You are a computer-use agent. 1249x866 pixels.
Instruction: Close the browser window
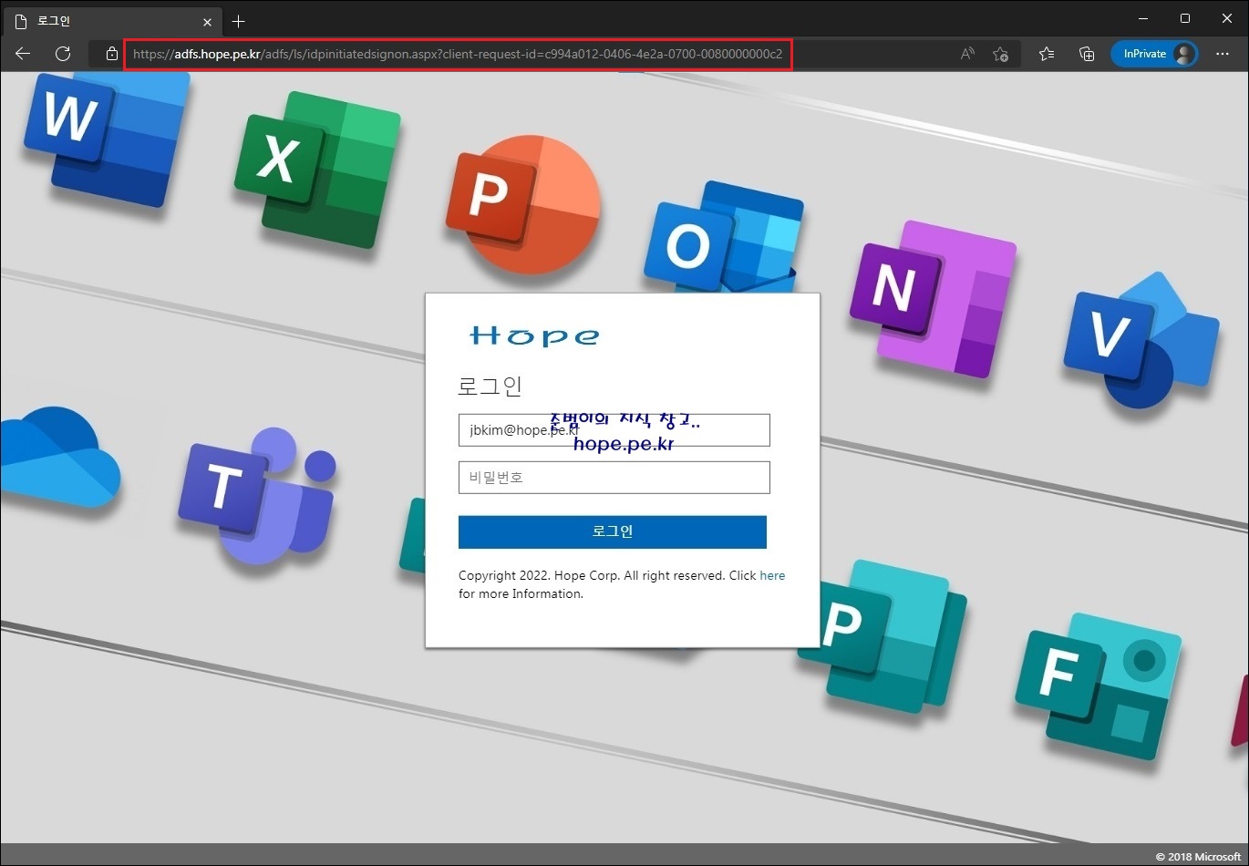[x=1226, y=18]
